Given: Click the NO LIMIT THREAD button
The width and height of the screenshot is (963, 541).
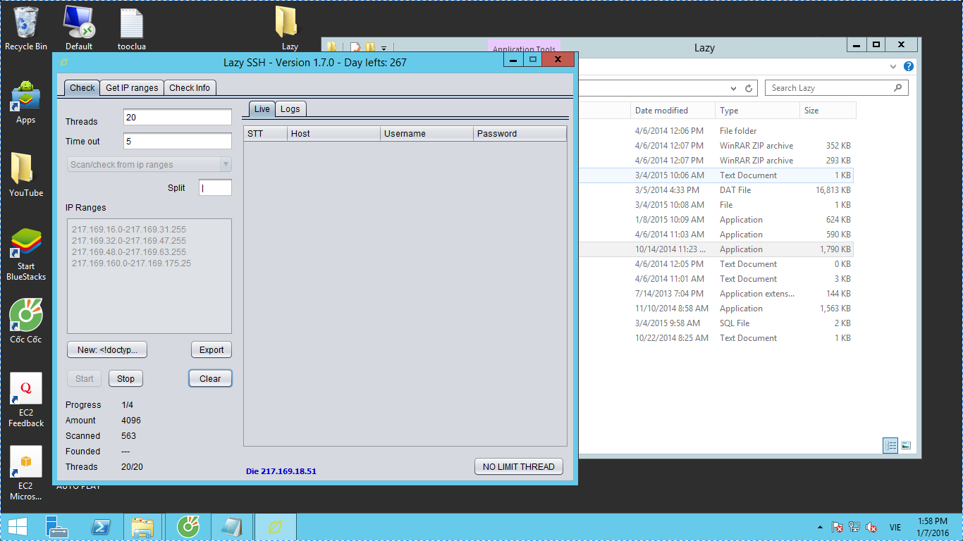Looking at the screenshot, I should (x=519, y=466).
